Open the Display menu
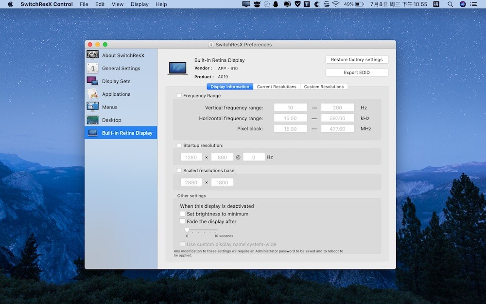 (139, 4)
